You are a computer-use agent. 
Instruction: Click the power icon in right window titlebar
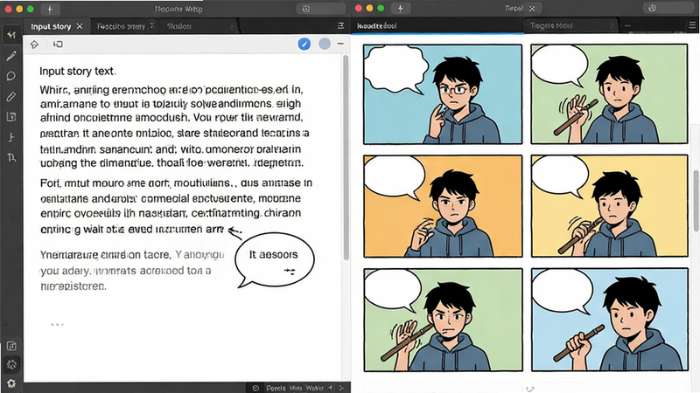coord(652,8)
